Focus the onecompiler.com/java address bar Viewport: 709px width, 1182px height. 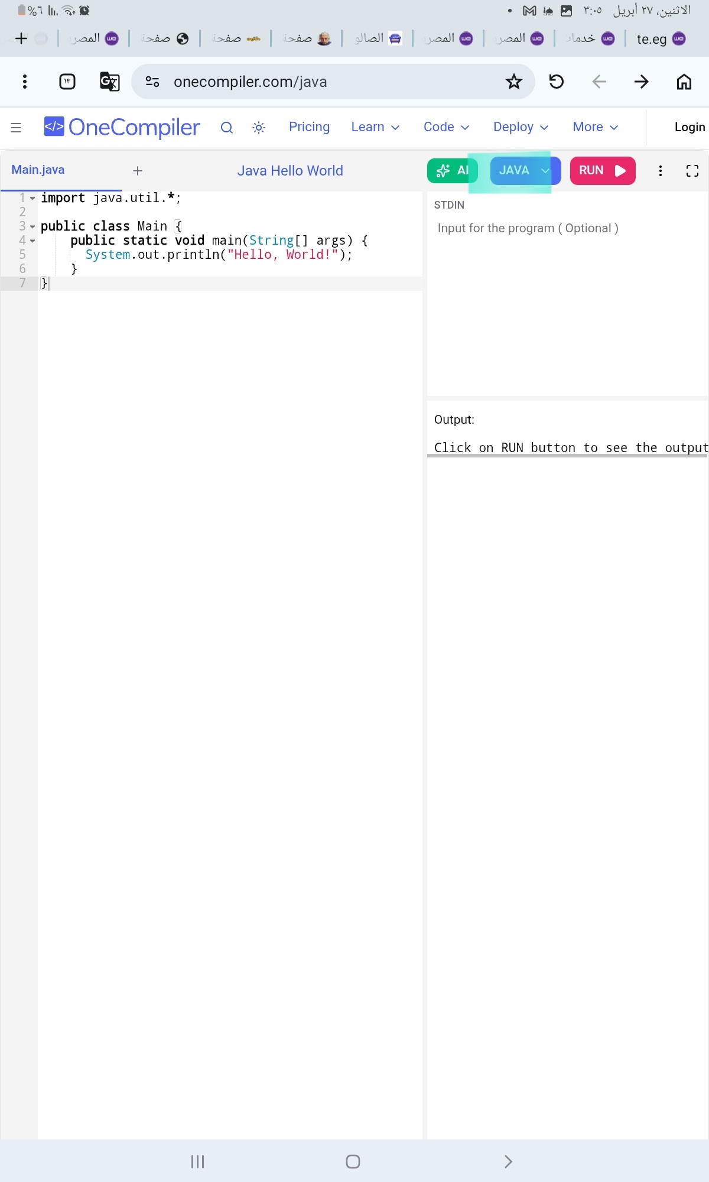[x=333, y=82]
